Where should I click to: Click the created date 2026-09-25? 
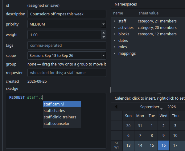coord(37,81)
